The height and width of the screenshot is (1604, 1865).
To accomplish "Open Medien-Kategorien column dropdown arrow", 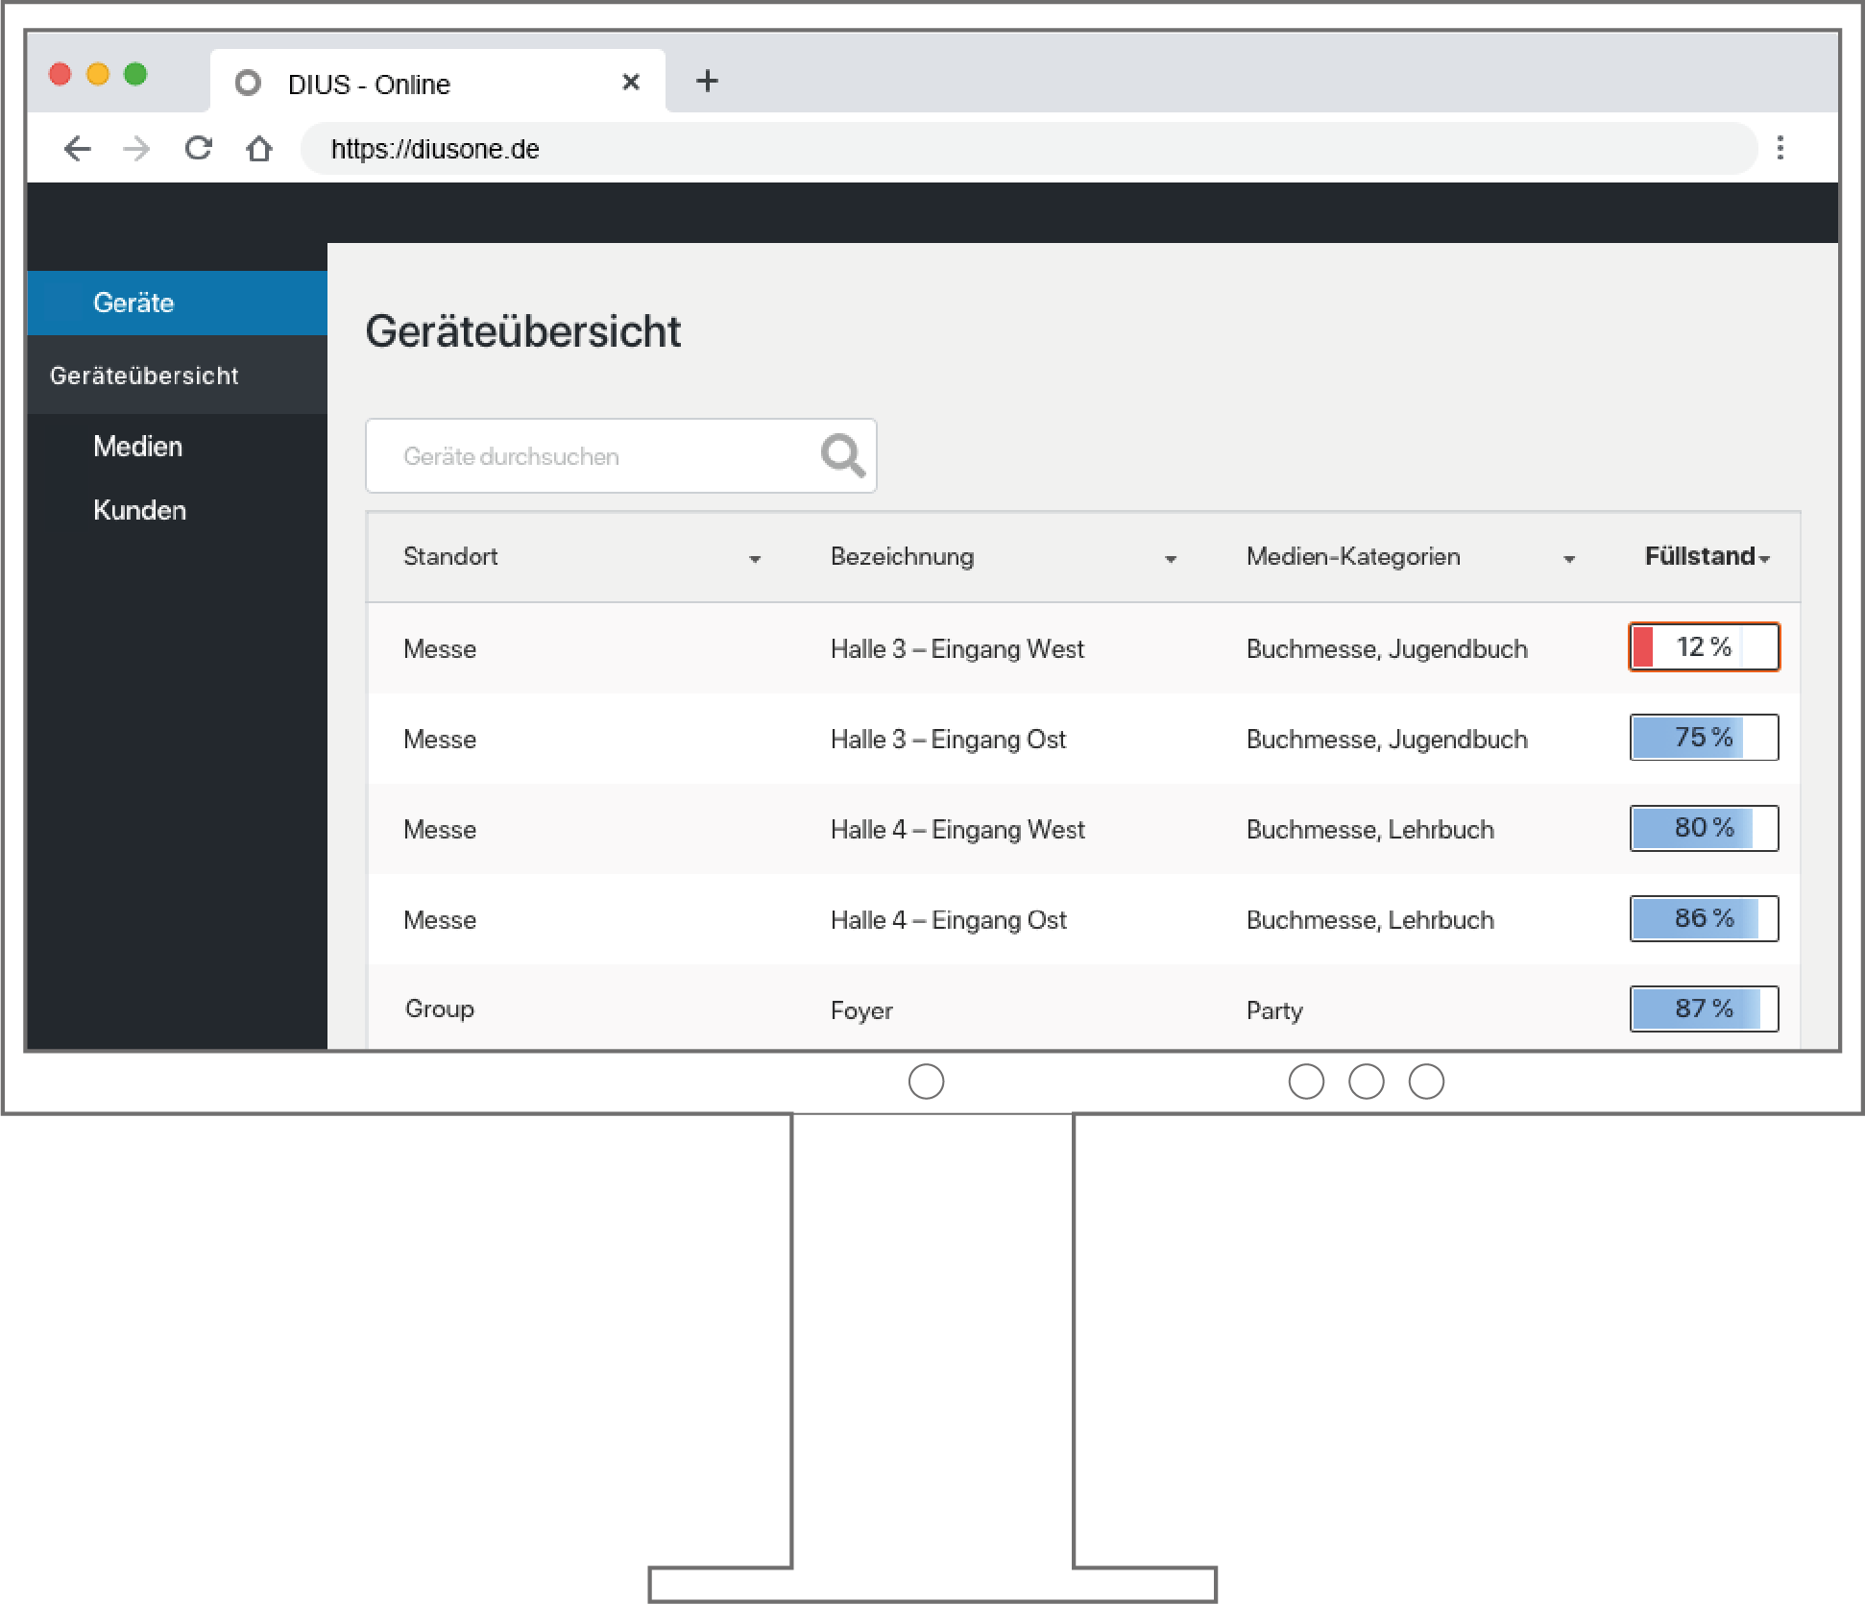I will (1569, 559).
